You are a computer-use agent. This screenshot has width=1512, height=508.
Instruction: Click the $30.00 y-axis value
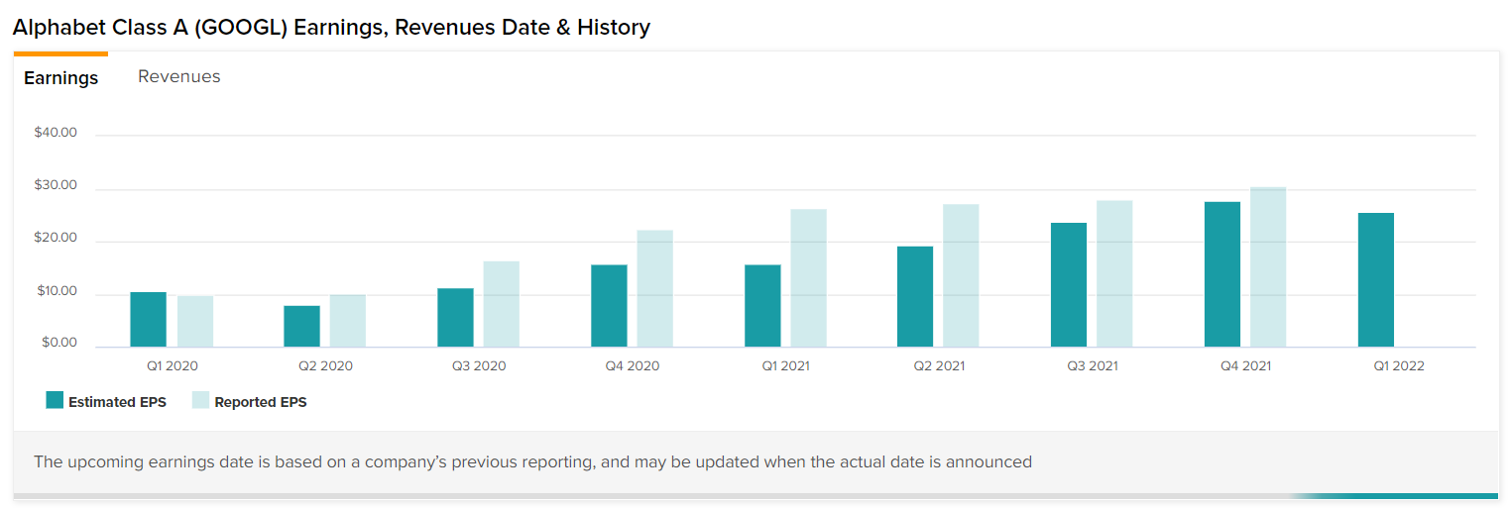pyautogui.click(x=56, y=185)
